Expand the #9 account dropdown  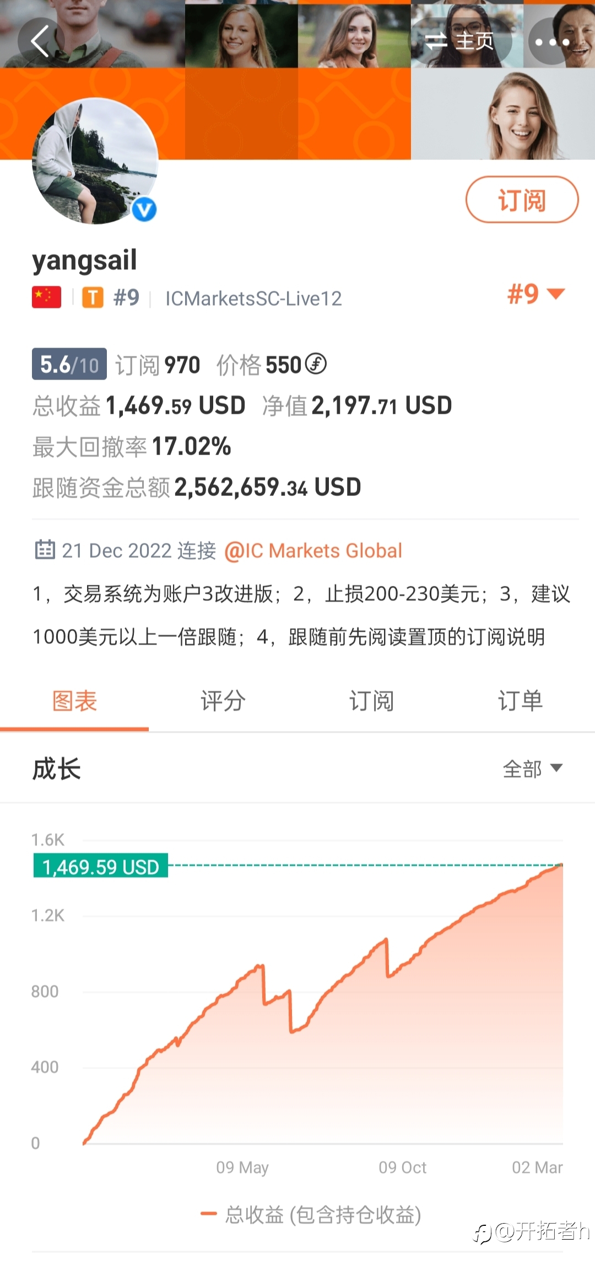[x=536, y=294]
